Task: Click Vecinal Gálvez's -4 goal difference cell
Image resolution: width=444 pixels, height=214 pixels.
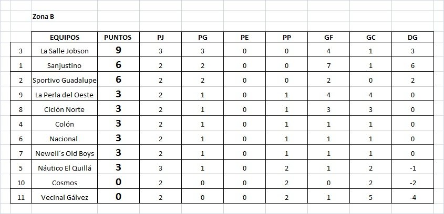Action: point(412,198)
